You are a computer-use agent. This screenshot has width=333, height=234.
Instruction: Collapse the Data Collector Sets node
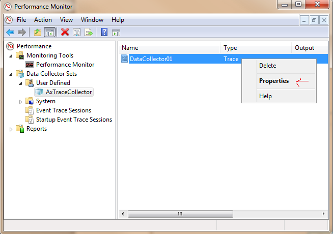(11, 74)
